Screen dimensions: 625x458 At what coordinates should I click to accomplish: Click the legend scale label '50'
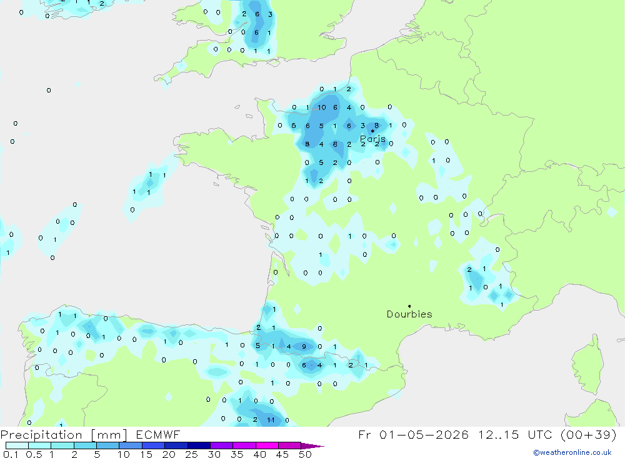(x=306, y=454)
